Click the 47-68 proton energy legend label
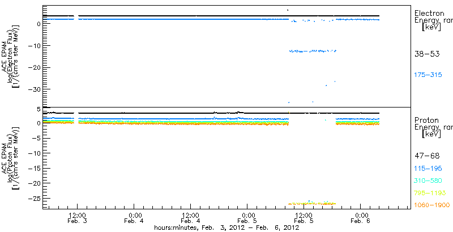Viewport: 453px width, 232px height. pyautogui.click(x=427, y=156)
